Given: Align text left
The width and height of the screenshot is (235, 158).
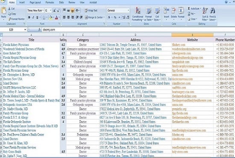Looking at the screenshot, I should pyautogui.click(x=64, y=18).
